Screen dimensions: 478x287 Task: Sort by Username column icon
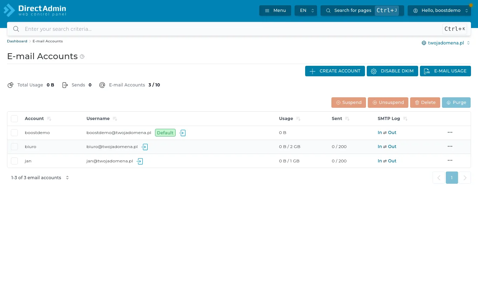115,119
